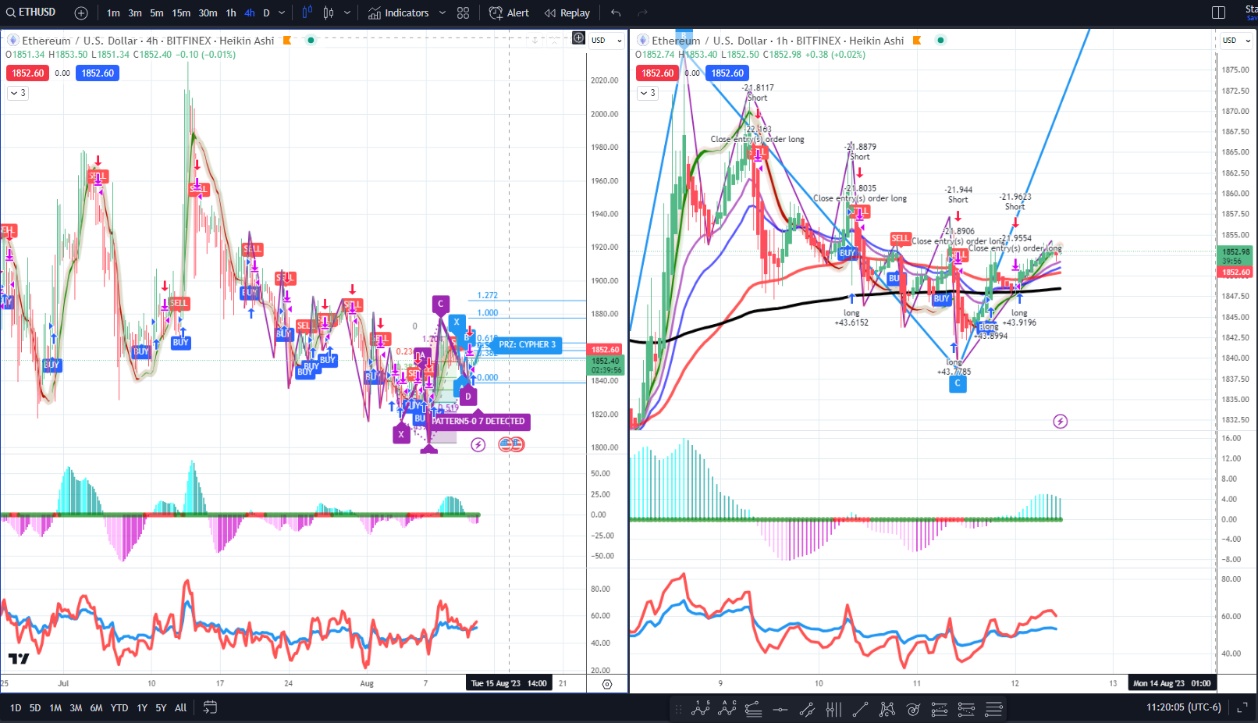Switch to the 1m timeframe

pyautogui.click(x=113, y=12)
